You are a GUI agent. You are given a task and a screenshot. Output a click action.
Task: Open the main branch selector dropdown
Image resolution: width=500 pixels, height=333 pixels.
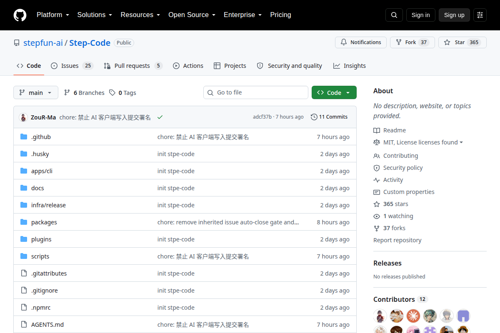(36, 93)
